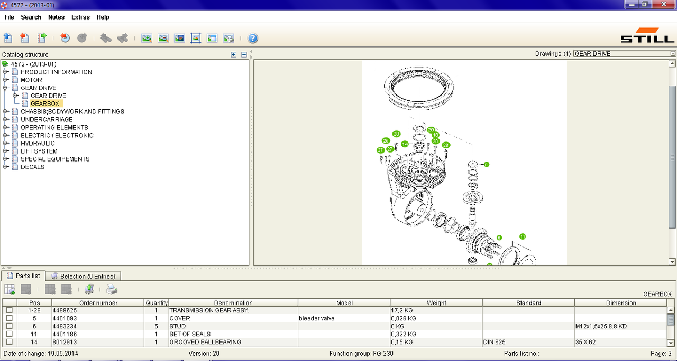The height and width of the screenshot is (361, 677).
Task: Select the ELECTRIC / ELECTRONIC tree item
Action: [x=57, y=135]
